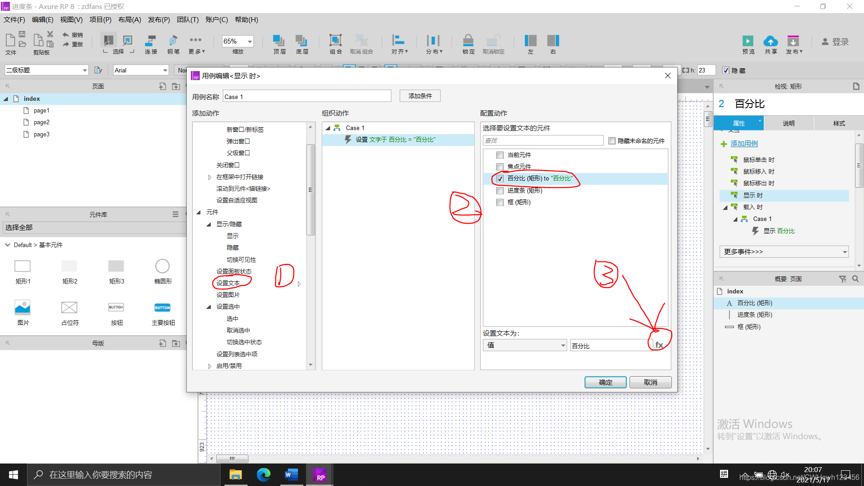Click the Share (共享) cloud icon
The height and width of the screenshot is (486, 864).
click(x=770, y=41)
